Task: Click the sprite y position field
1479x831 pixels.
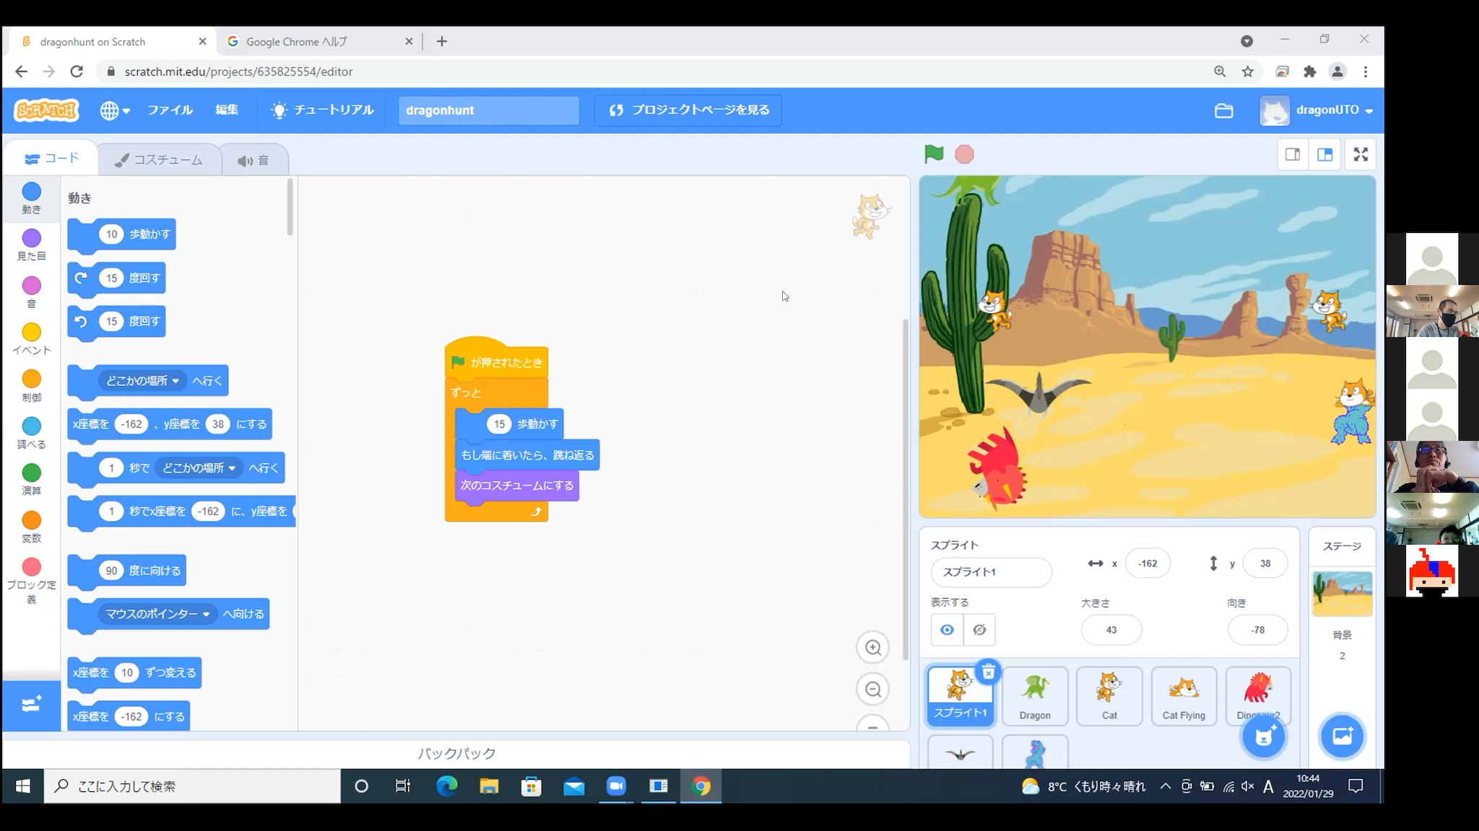Action: (1265, 563)
